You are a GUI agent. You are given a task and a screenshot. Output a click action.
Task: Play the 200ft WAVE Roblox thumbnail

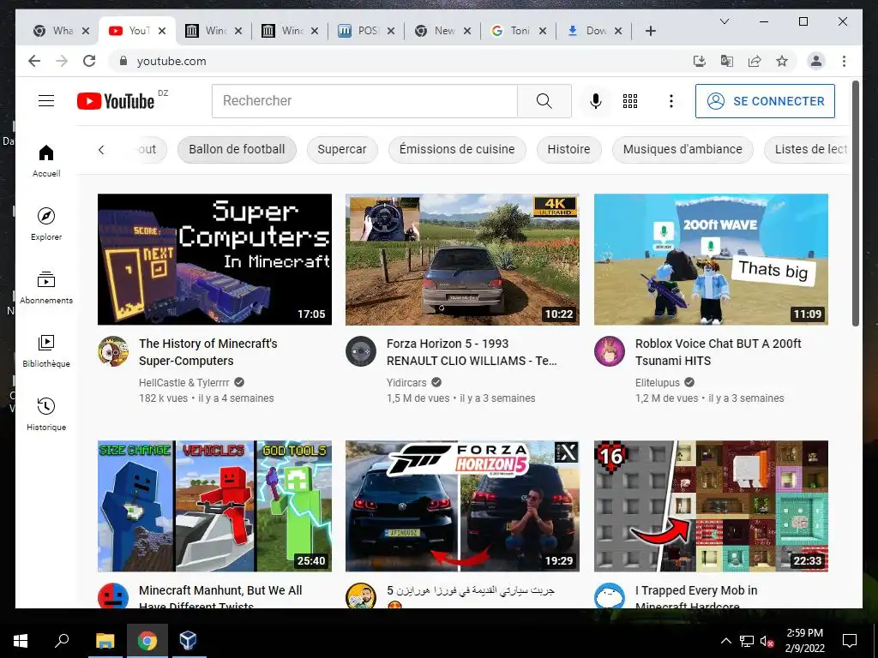(711, 260)
